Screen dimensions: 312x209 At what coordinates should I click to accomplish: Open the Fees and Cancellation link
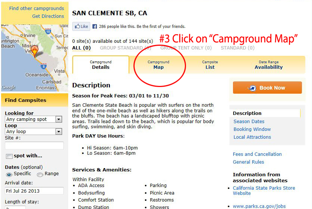[x=257, y=154]
